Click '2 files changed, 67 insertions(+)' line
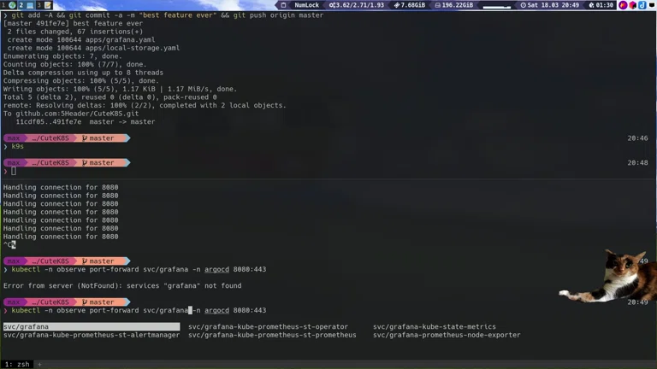Image resolution: width=657 pixels, height=369 pixels. (x=75, y=32)
